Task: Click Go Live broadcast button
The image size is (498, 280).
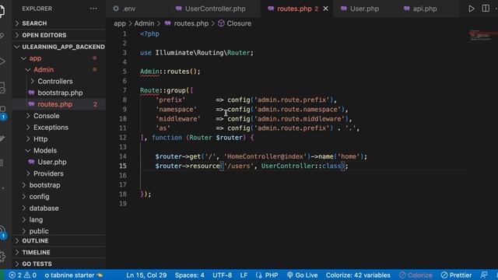Action: (303, 275)
